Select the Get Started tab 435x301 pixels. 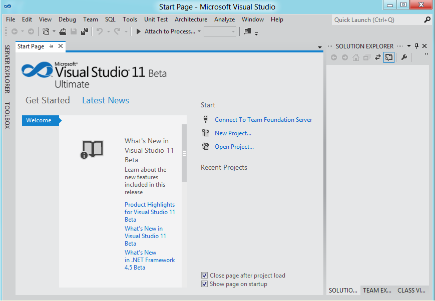(x=48, y=100)
